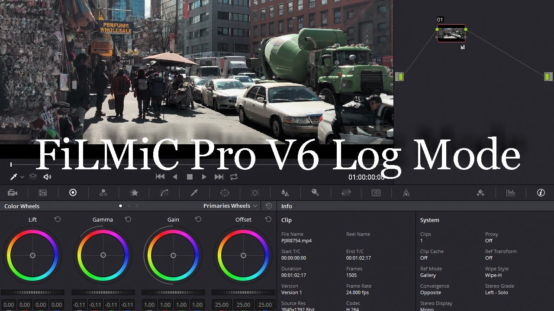
Task: Click the Gamma color wheel center point
Action: click(x=103, y=255)
